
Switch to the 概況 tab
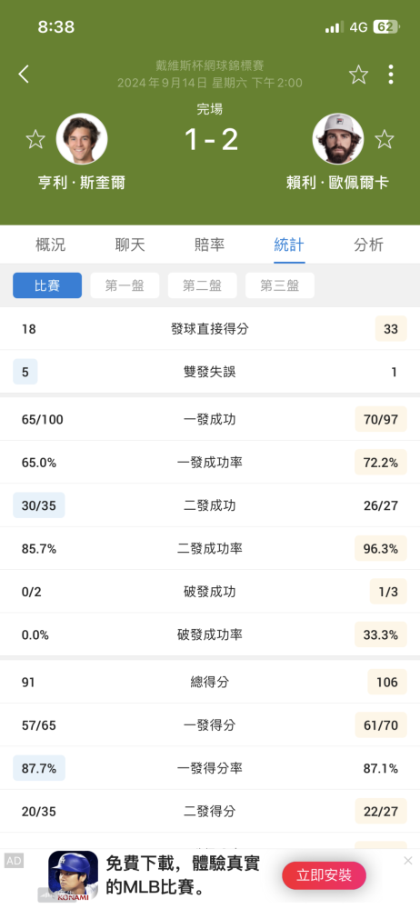pos(51,245)
